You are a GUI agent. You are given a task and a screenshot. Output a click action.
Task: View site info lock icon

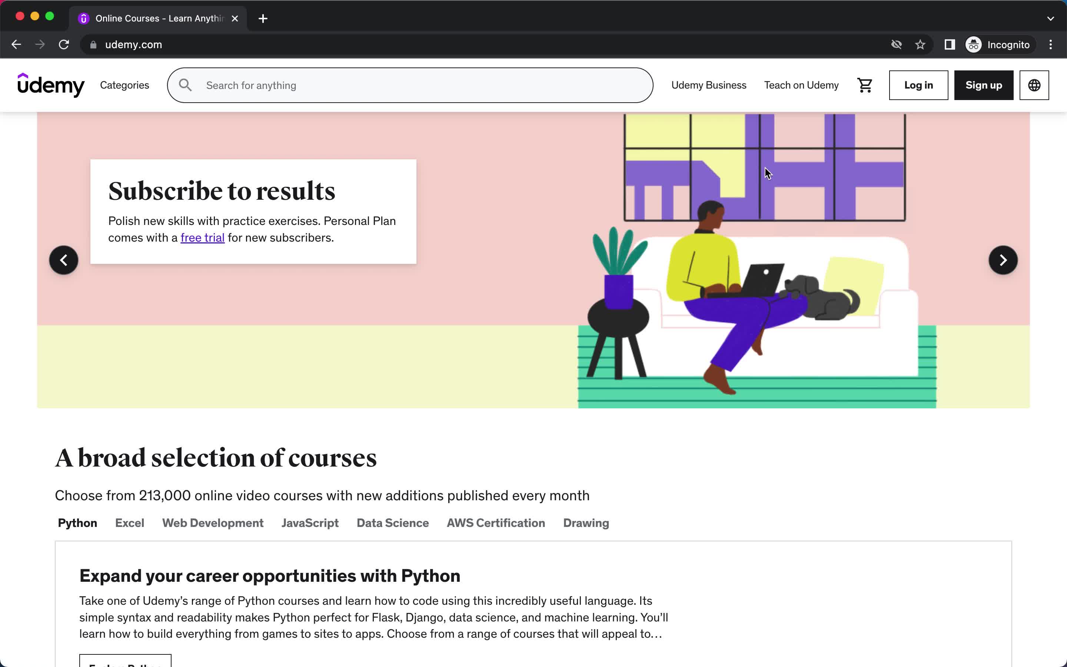93,44
